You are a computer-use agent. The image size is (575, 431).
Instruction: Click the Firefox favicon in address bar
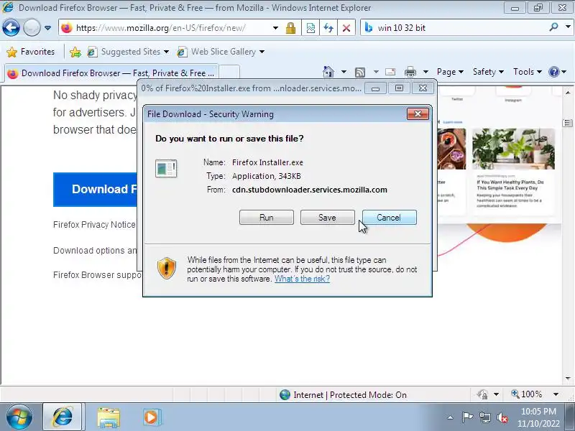[67, 28]
